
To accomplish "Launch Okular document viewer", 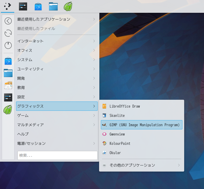I will coord(142,153).
